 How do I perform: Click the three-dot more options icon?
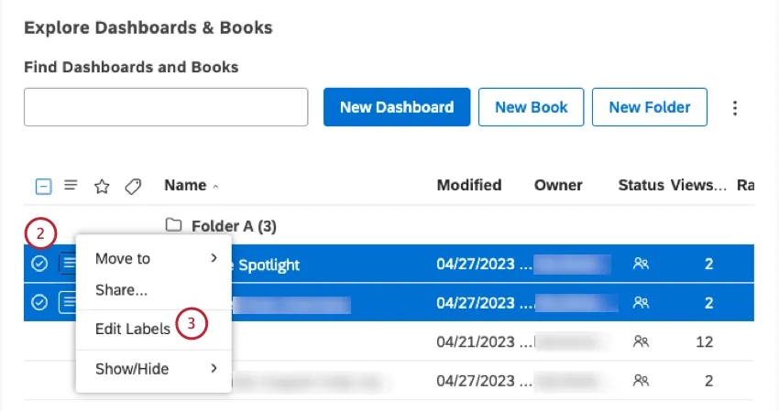click(734, 108)
